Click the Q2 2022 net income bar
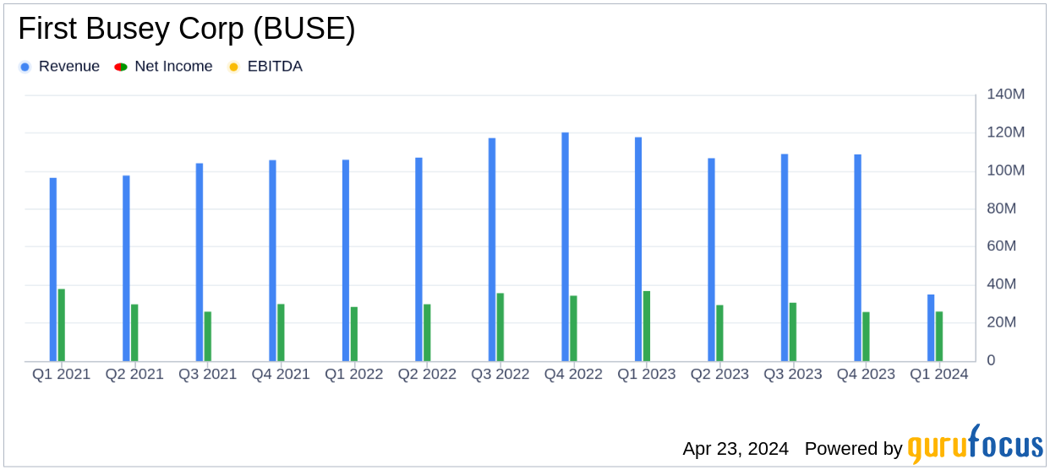The width and height of the screenshot is (1050, 470). [x=427, y=332]
